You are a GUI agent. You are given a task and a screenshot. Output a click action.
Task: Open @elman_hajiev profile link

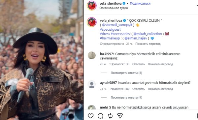[x=136, y=38]
